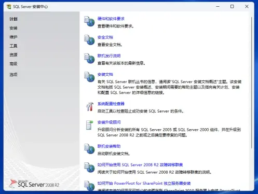This screenshot has width=258, height=194.
Task: Minimize the SQL Server 安装中心 window
Action: coord(218,7)
